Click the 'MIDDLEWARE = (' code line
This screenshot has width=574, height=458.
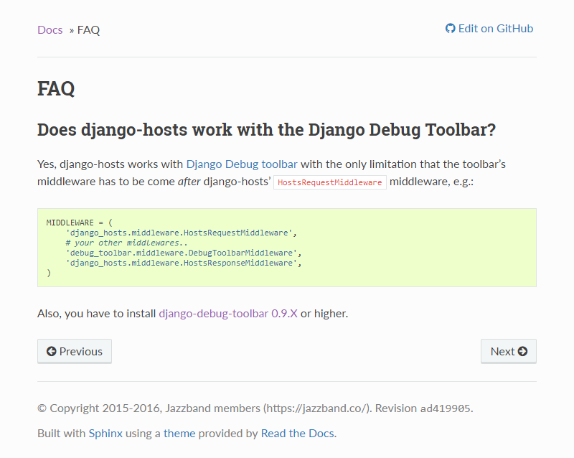[80, 223]
